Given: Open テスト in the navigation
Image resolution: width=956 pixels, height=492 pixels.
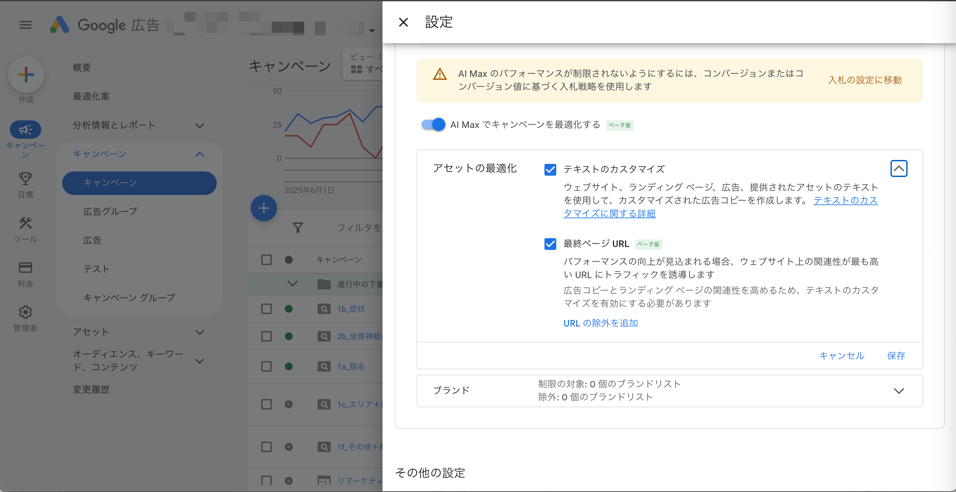Looking at the screenshot, I should coord(96,269).
